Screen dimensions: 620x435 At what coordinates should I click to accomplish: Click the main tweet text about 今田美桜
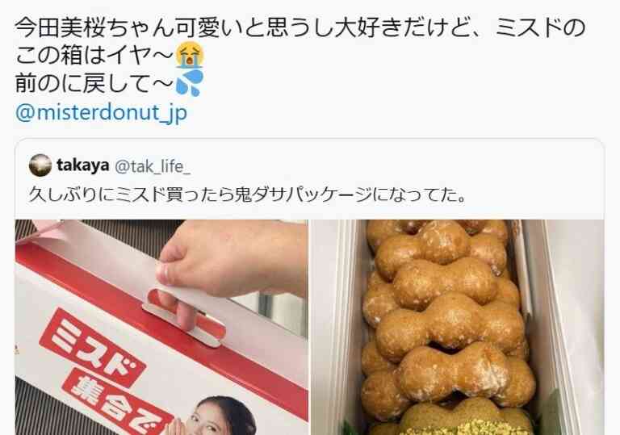pyautogui.click(x=300, y=56)
